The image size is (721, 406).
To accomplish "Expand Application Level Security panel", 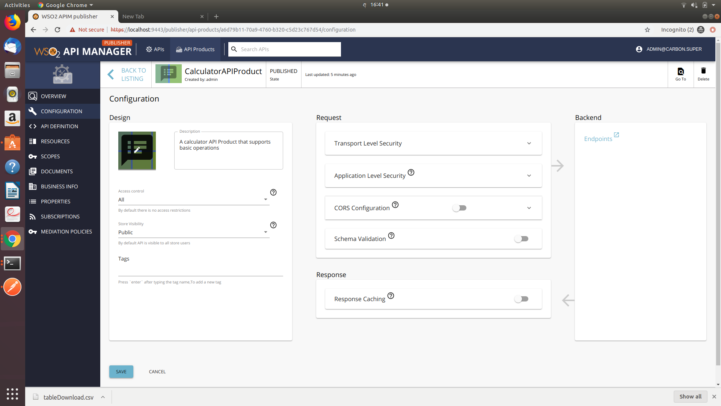I will [529, 176].
